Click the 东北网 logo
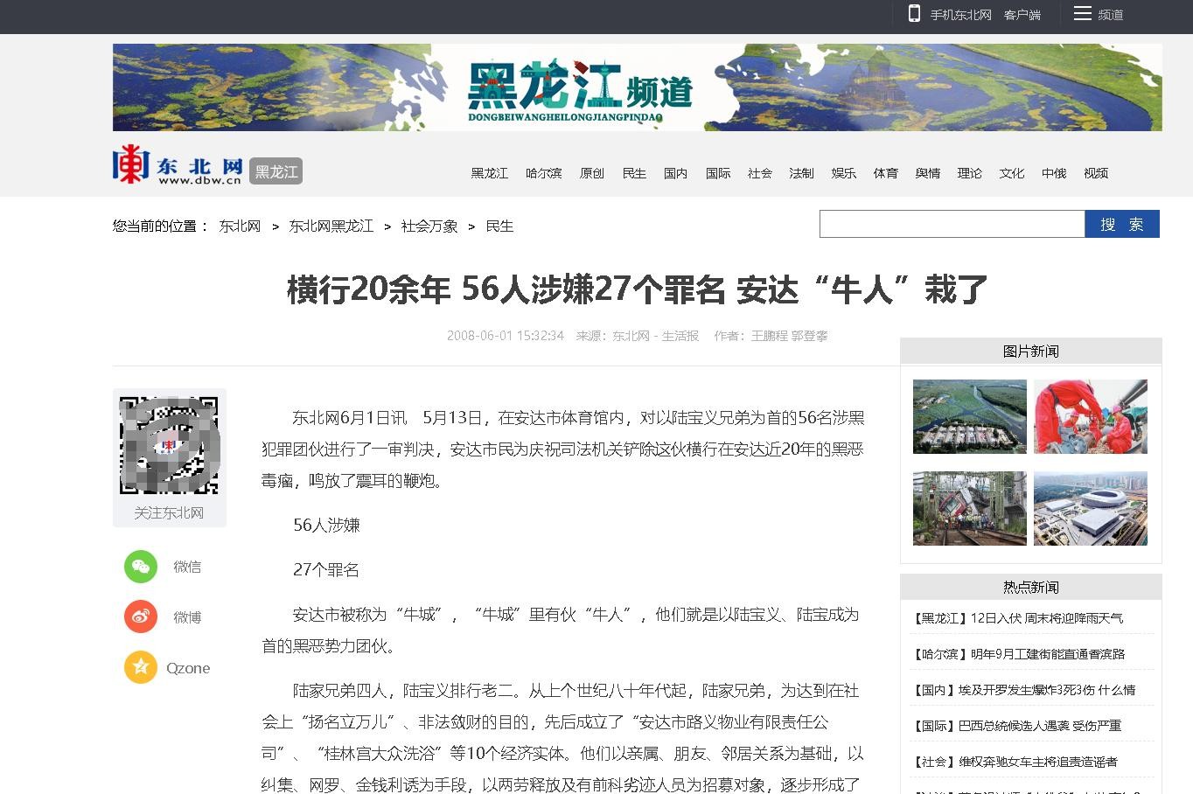Screen dimensions: 1193x794 [178, 165]
